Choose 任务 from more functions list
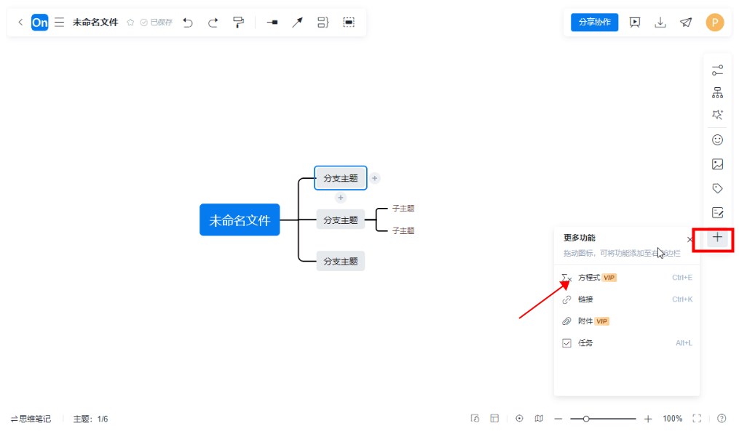 585,343
